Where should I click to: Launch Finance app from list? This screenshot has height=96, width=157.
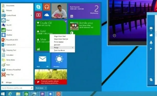[17, 30]
